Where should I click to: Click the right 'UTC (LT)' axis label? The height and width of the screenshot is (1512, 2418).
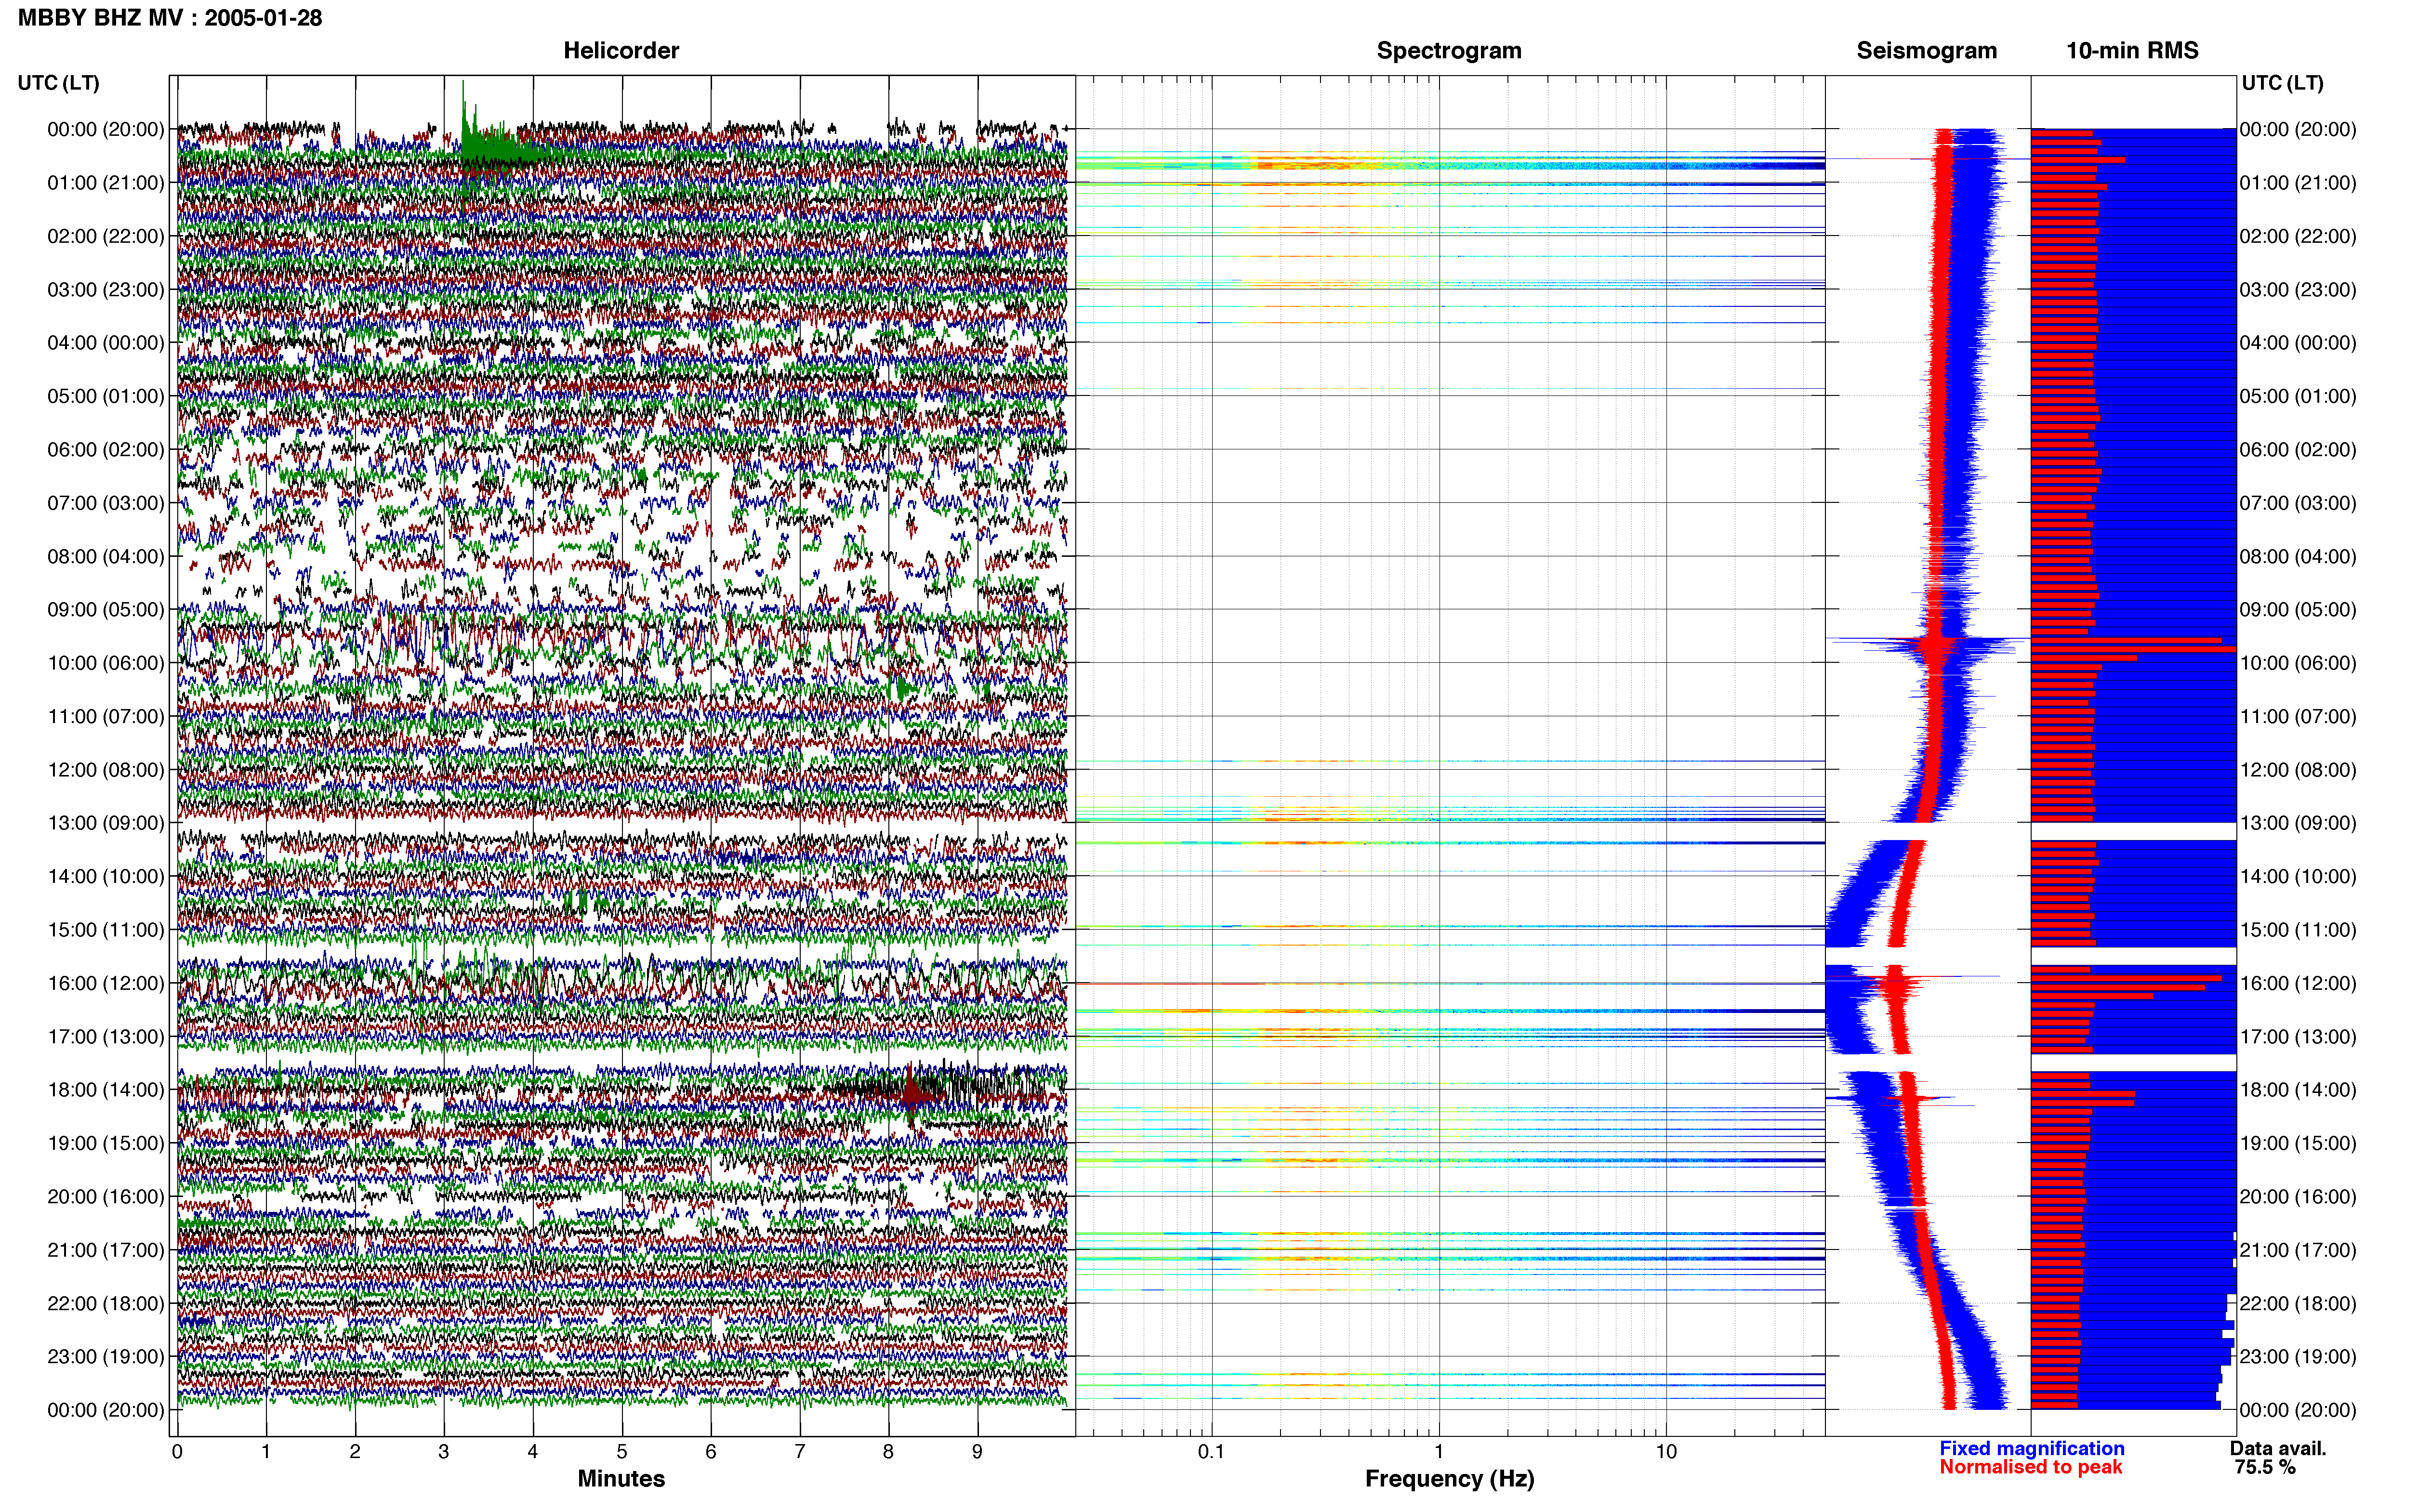[2282, 83]
